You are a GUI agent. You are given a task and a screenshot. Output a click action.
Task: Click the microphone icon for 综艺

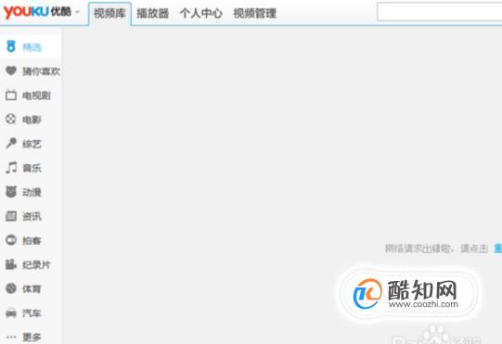pos(11,143)
